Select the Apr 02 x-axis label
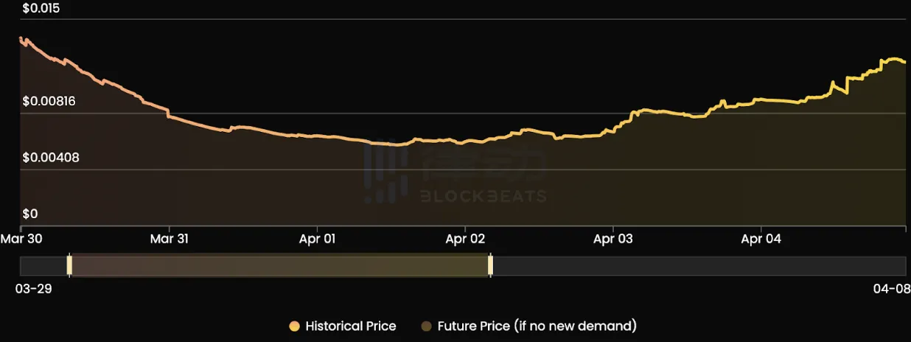The width and height of the screenshot is (911, 342). 466,239
